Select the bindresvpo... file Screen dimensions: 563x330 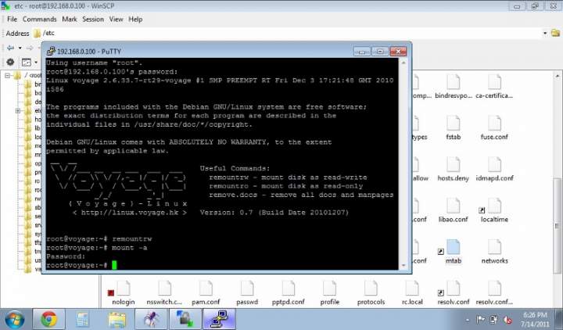[x=453, y=87]
